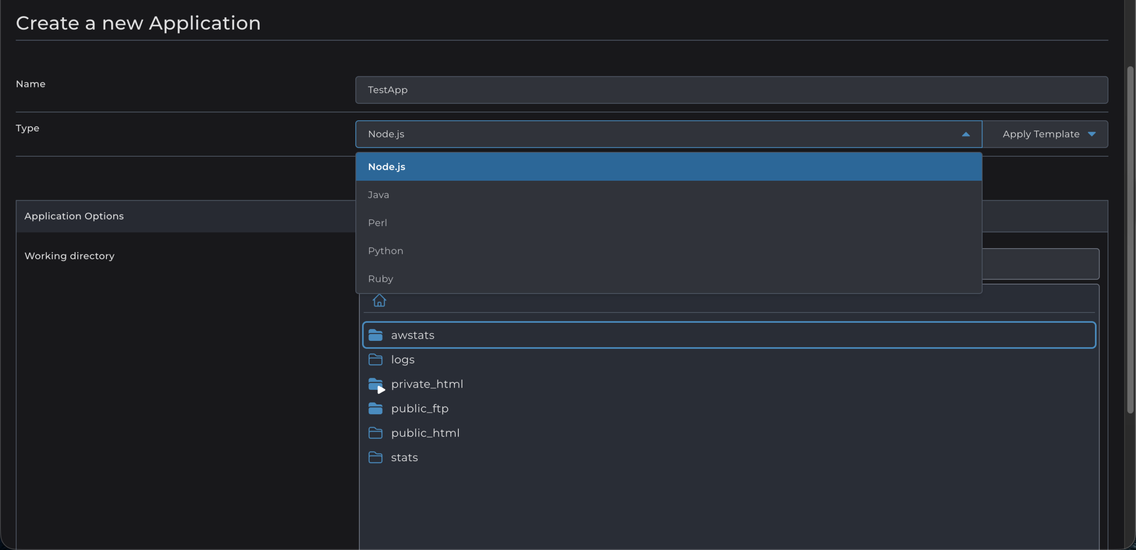Click the Name field containing TestApp

pyautogui.click(x=732, y=90)
